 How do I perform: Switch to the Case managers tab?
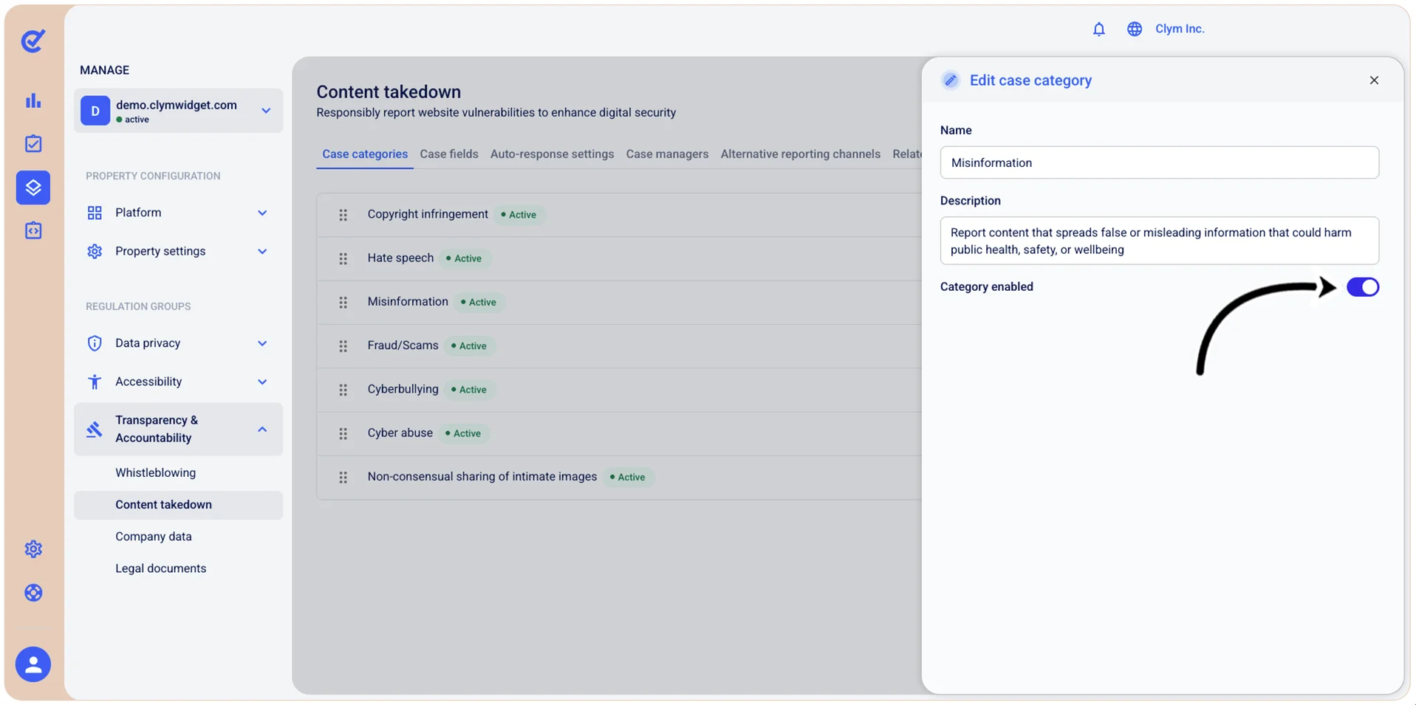tap(667, 154)
